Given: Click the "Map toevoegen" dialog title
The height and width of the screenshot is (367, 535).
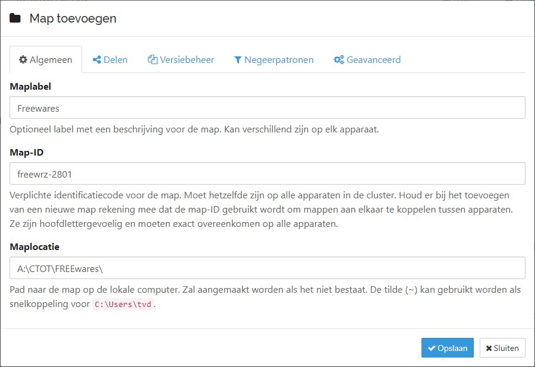Looking at the screenshot, I should coord(73,18).
